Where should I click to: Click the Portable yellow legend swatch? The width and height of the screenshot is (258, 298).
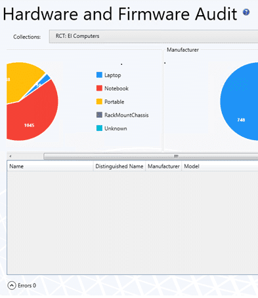click(99, 102)
